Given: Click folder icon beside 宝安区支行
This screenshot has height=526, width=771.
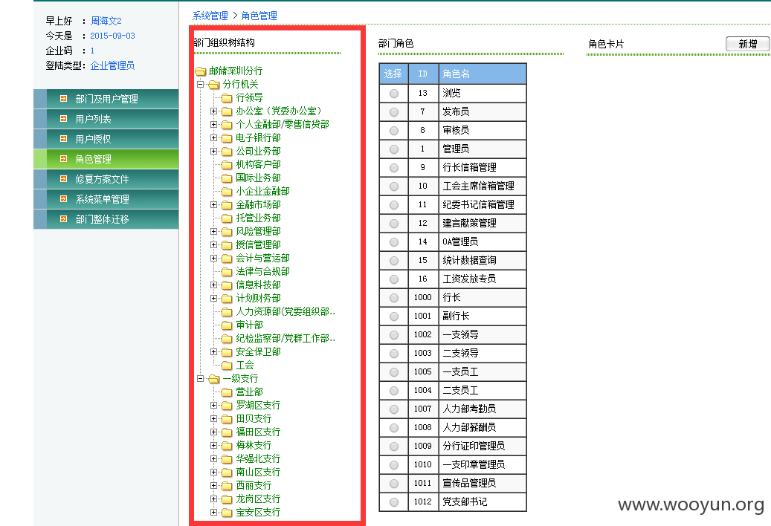Looking at the screenshot, I should pos(227,512).
